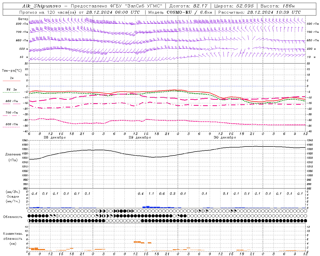This screenshot has height=256, width=320.
Task: Click the 1.1 precipitation value on 29 December
Action: (151, 193)
